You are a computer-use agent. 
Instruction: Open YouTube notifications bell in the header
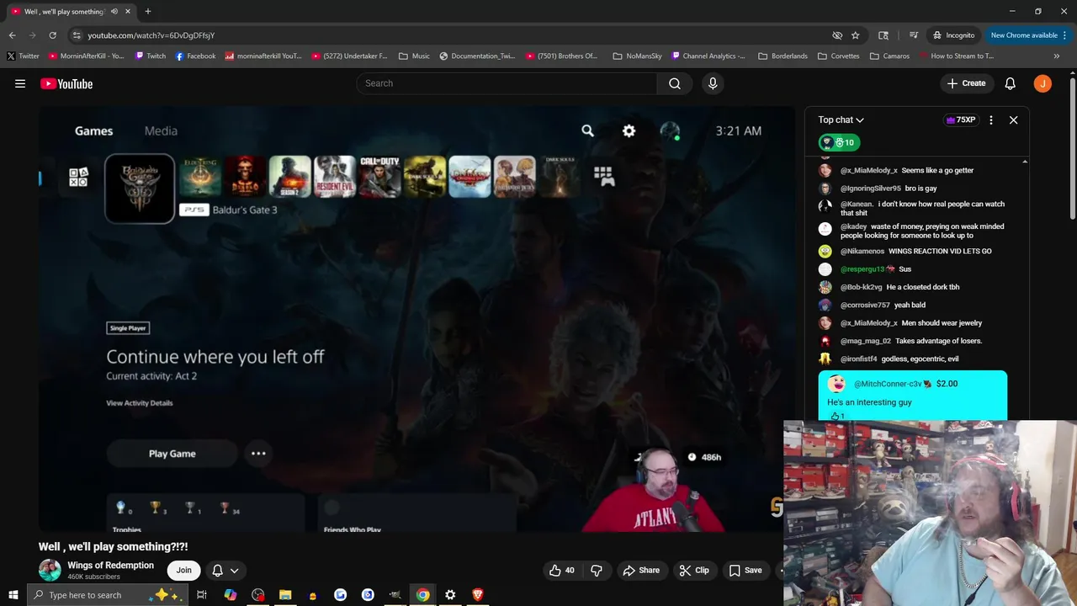(x=1010, y=83)
